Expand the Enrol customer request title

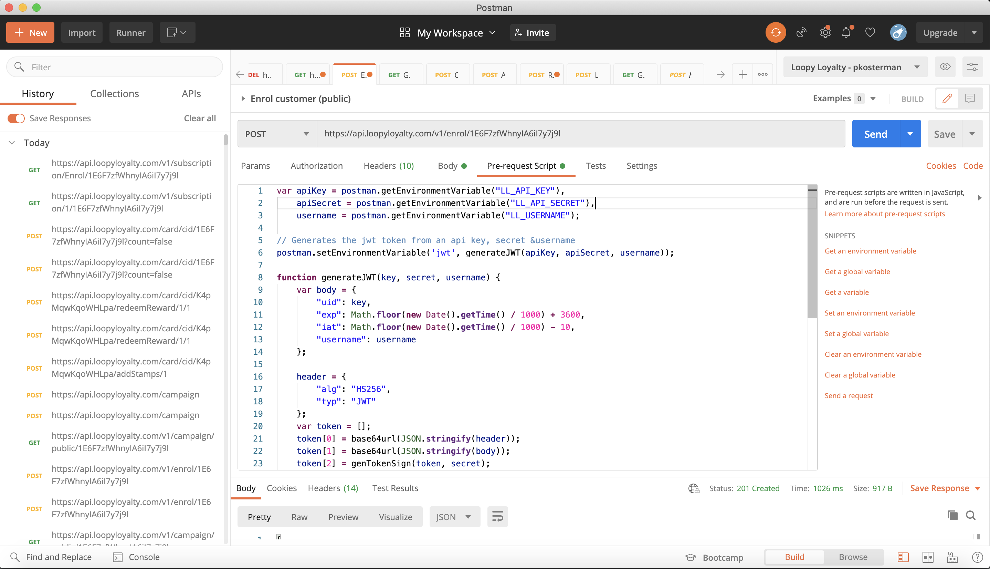point(243,99)
